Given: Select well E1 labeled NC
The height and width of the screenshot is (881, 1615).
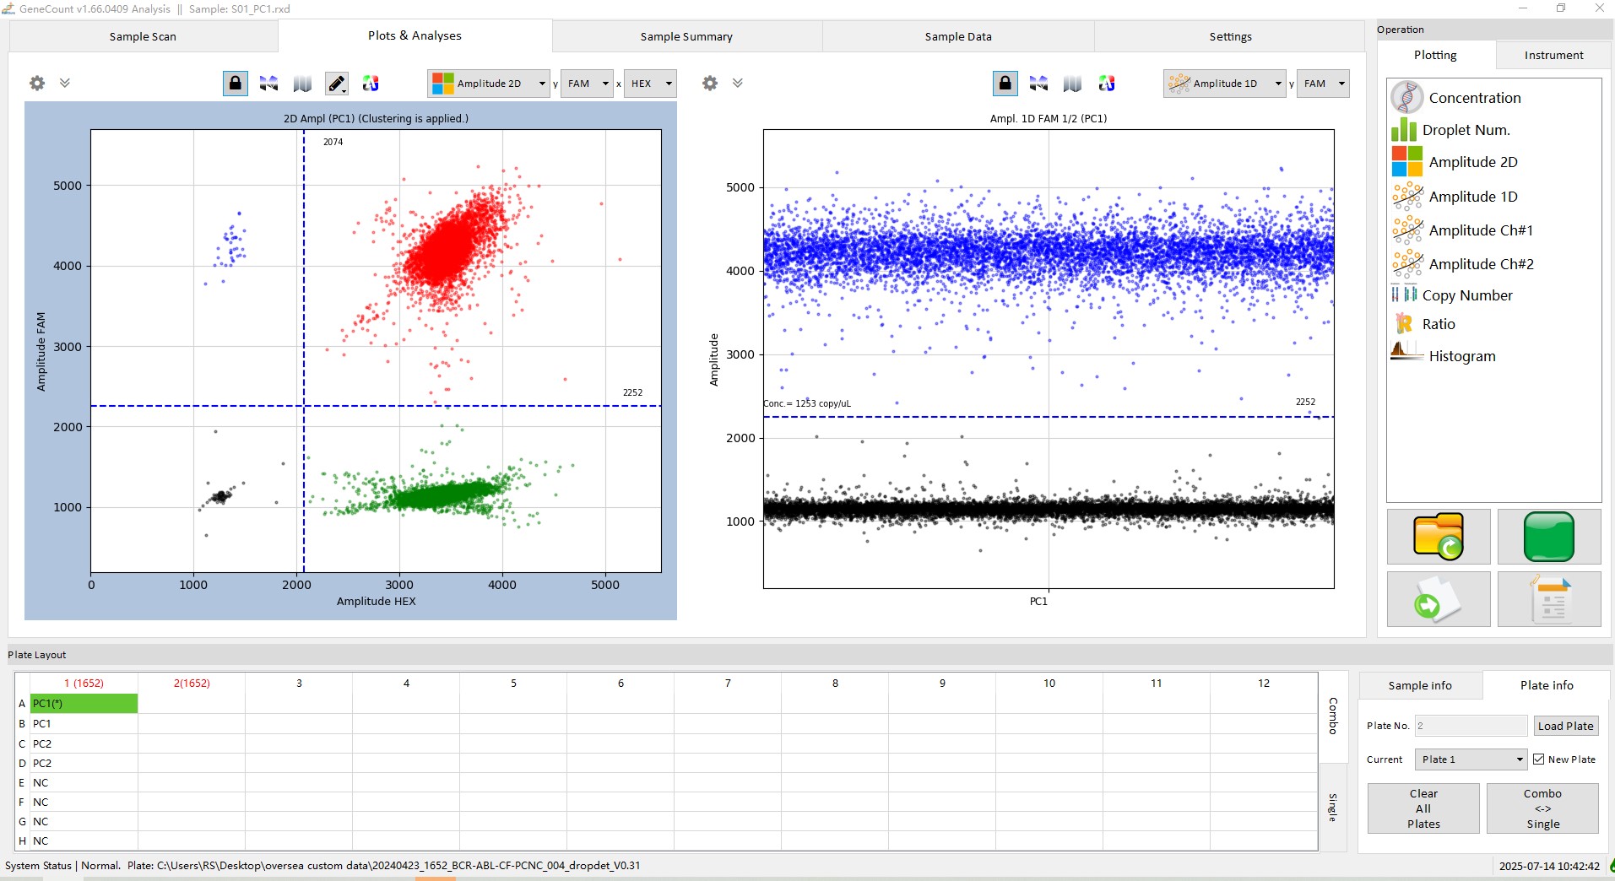Looking at the screenshot, I should (84, 782).
